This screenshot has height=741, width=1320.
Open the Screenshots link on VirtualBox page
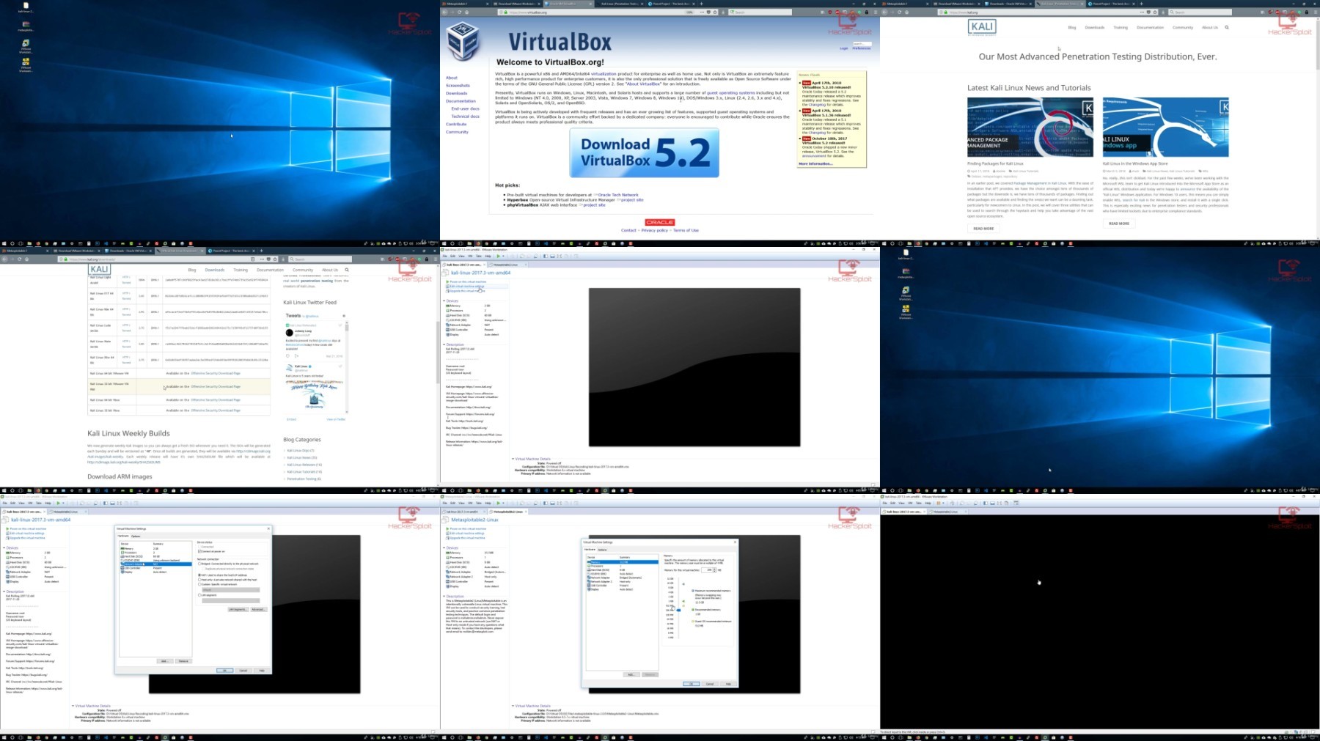pyautogui.click(x=458, y=86)
